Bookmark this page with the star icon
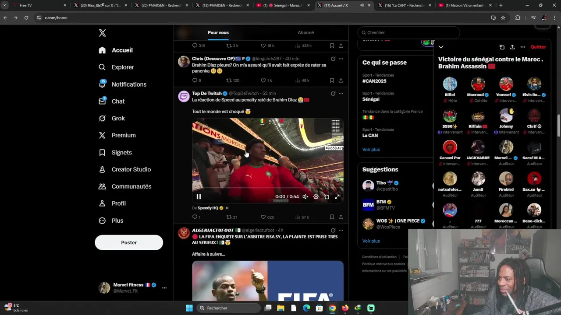 point(503,17)
